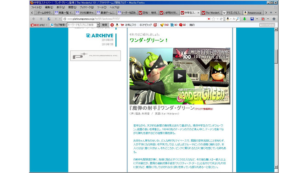Bookmark this page with the star icon

tap(213, 19)
